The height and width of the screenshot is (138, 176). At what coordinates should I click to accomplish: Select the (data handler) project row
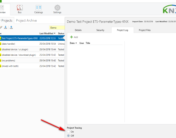click(32, 44)
